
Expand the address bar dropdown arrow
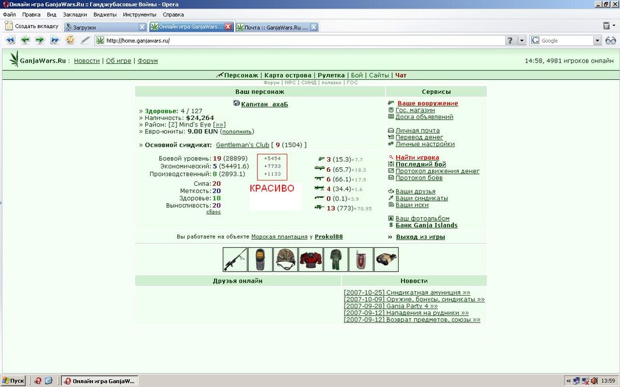(x=522, y=40)
